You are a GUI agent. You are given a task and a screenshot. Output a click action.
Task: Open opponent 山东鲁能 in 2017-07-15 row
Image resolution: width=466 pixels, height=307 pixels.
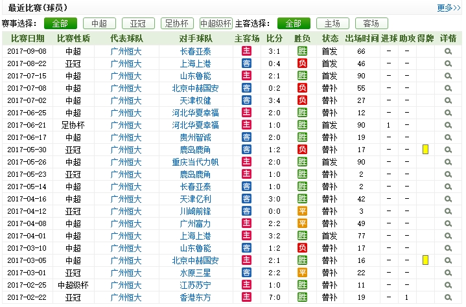pyautogui.click(x=196, y=76)
